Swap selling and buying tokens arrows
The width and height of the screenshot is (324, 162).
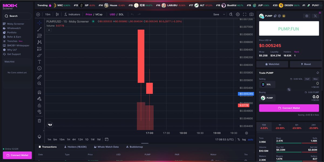(289, 89)
